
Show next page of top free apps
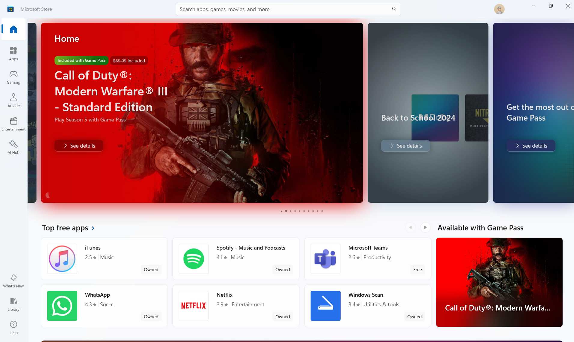coord(425,227)
